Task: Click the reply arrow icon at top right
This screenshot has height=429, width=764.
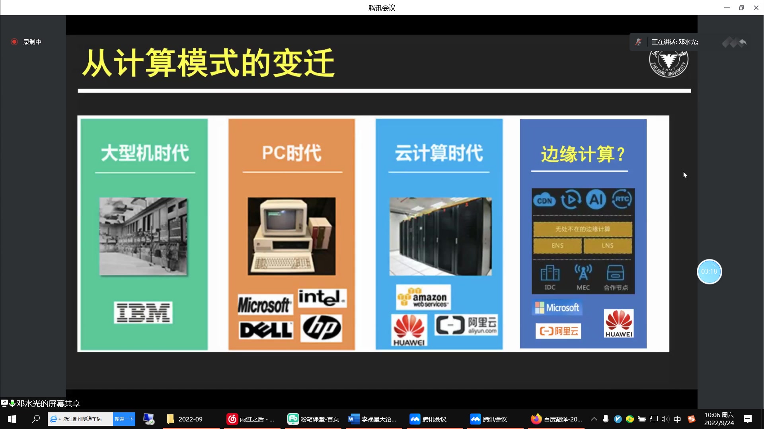Action: [743, 42]
